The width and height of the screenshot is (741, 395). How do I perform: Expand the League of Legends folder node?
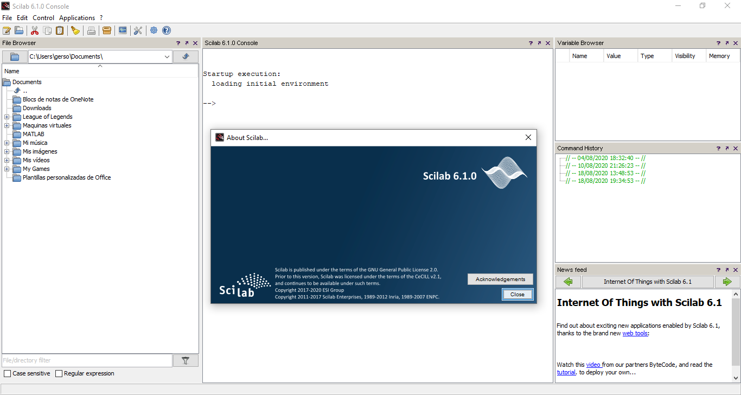coord(7,117)
